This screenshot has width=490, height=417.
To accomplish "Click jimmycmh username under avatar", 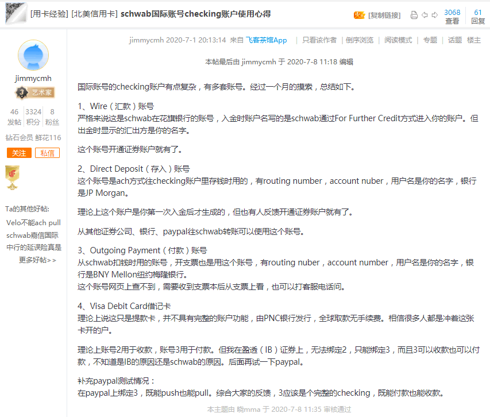I will click(33, 78).
